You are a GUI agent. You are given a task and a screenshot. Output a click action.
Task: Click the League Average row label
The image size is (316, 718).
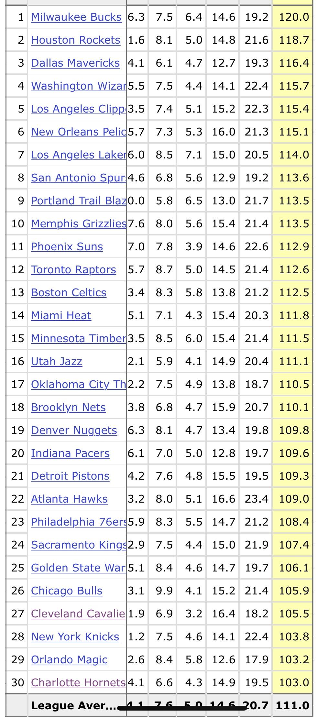(x=73, y=706)
